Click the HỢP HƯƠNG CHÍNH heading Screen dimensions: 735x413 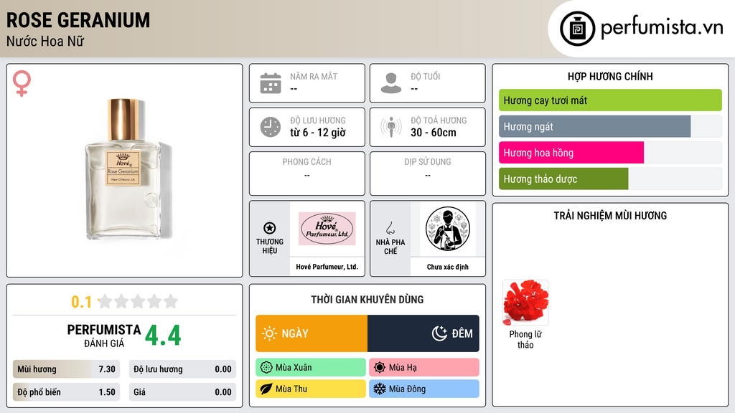point(610,76)
